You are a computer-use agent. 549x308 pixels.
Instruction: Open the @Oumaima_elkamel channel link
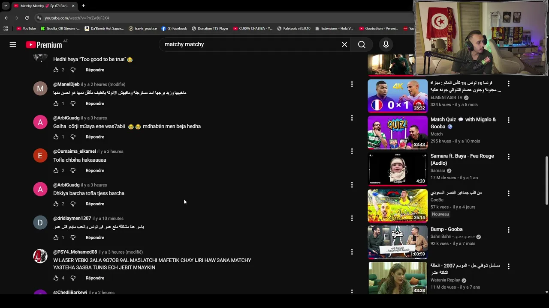(75, 151)
